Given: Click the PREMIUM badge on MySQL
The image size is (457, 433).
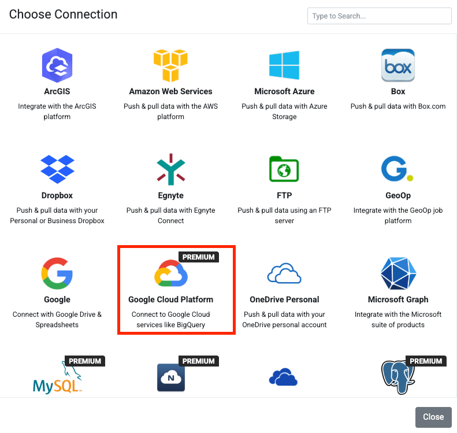Looking at the screenshot, I should point(85,361).
